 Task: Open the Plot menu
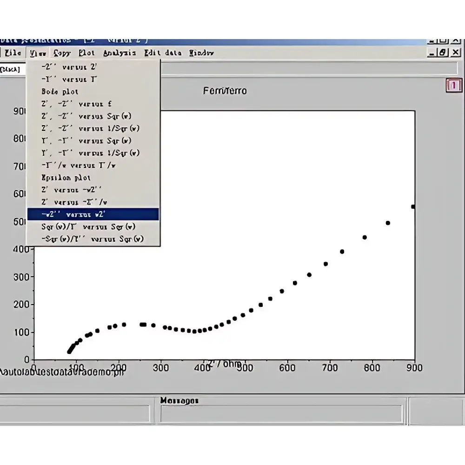click(86, 53)
